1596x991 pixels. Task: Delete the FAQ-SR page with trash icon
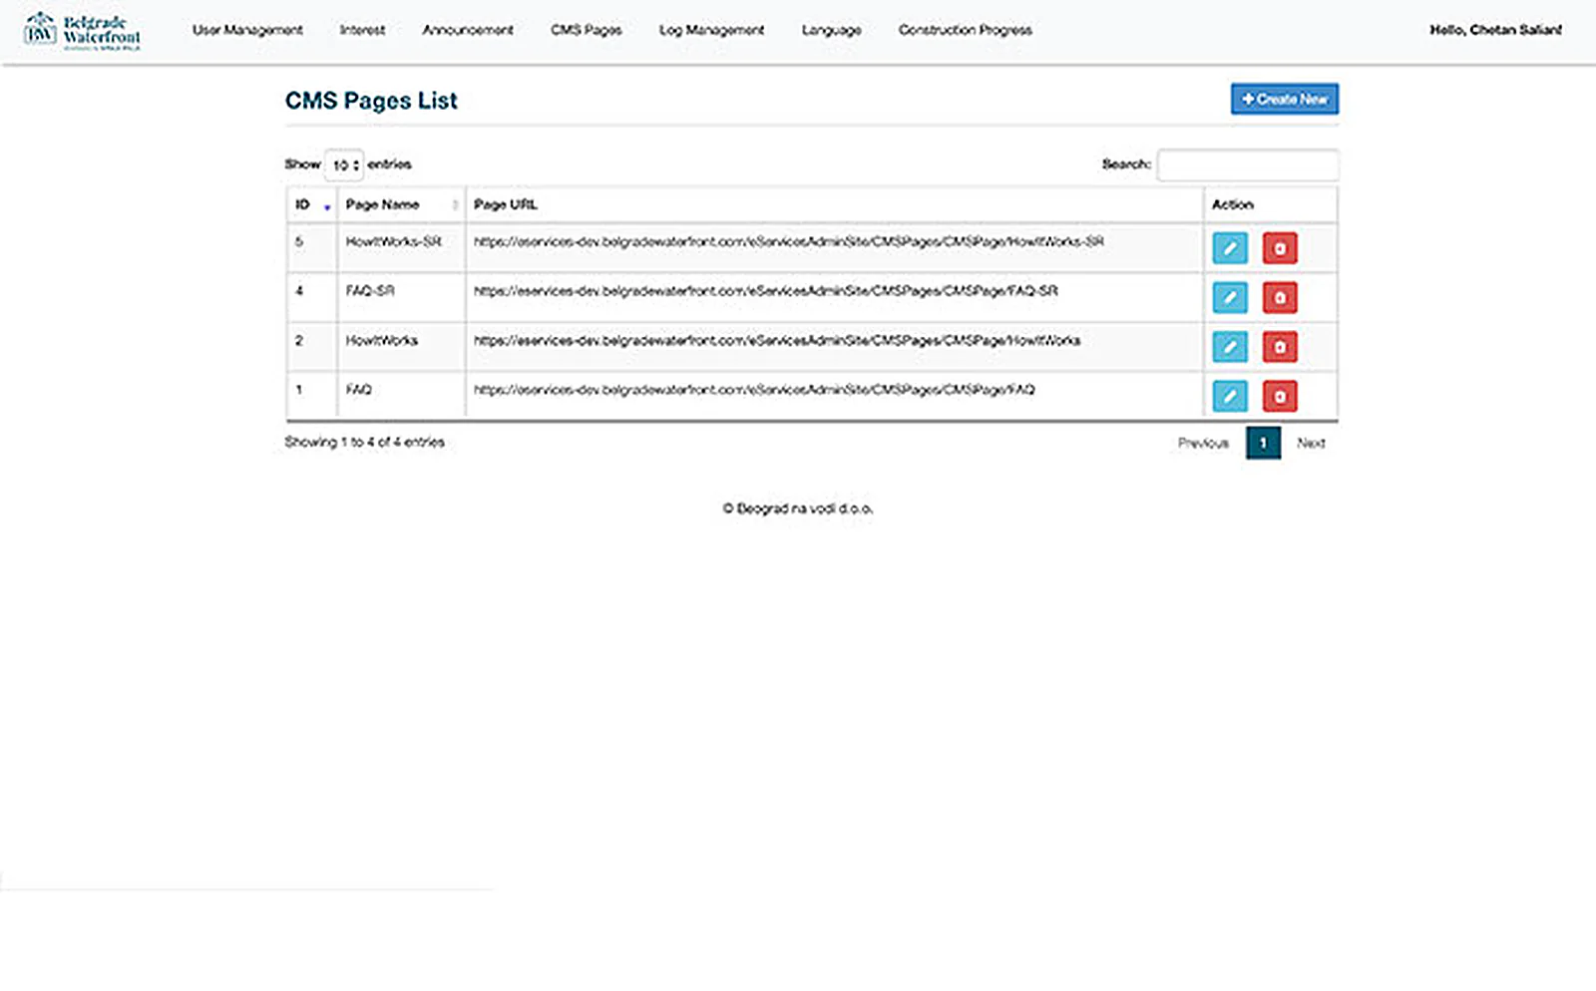tap(1280, 297)
